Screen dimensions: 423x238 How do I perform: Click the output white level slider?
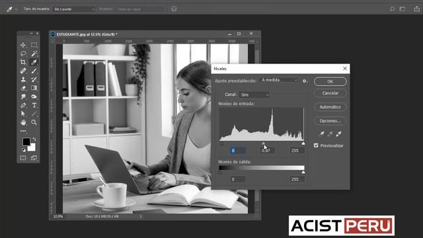click(303, 172)
